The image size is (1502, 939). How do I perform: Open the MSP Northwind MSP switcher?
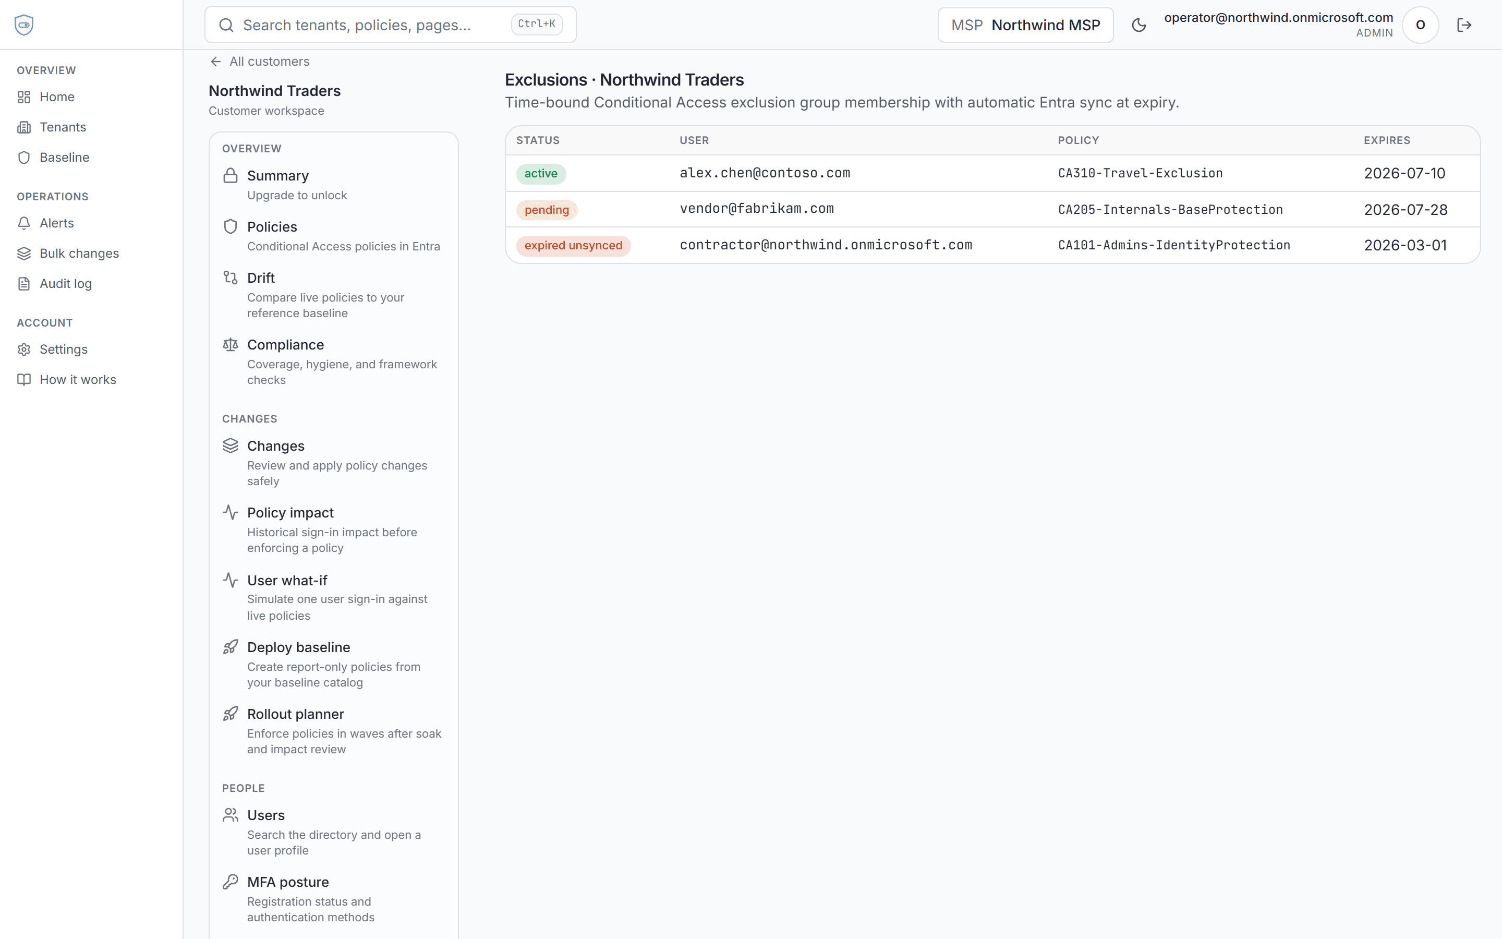coord(1025,25)
